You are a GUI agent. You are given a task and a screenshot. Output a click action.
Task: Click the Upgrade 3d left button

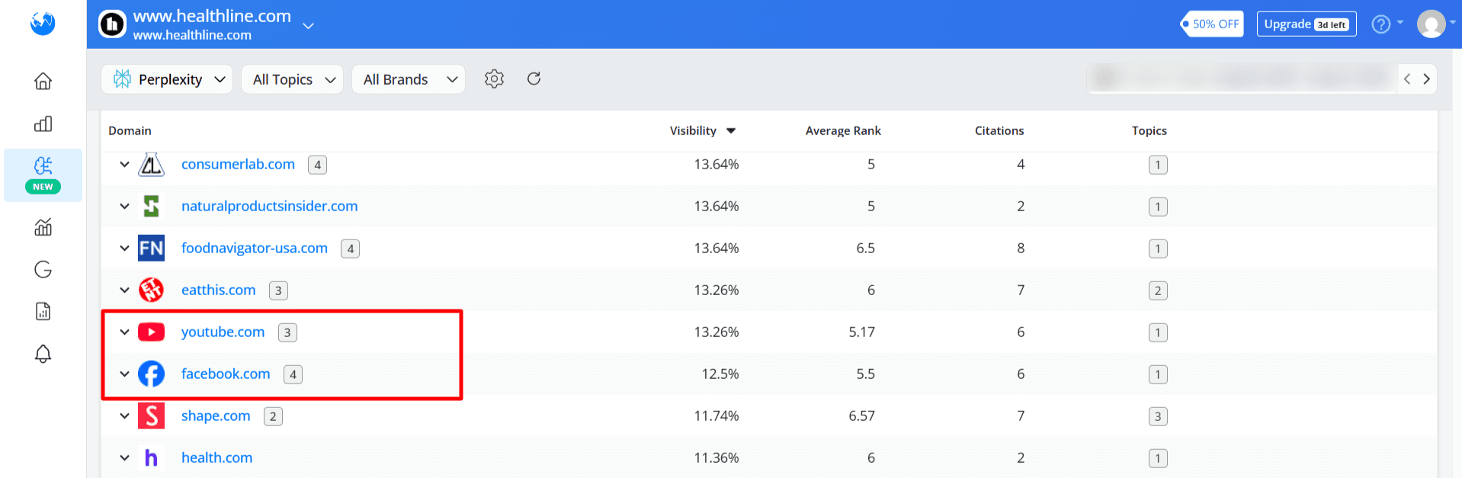1307,24
